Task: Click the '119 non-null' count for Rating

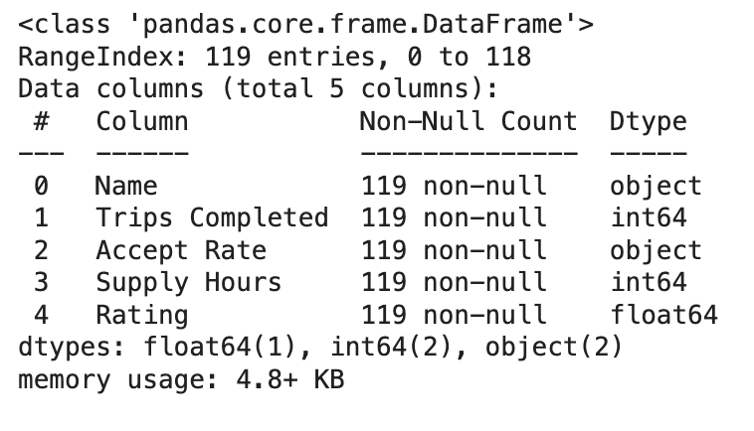Action: 454,315
